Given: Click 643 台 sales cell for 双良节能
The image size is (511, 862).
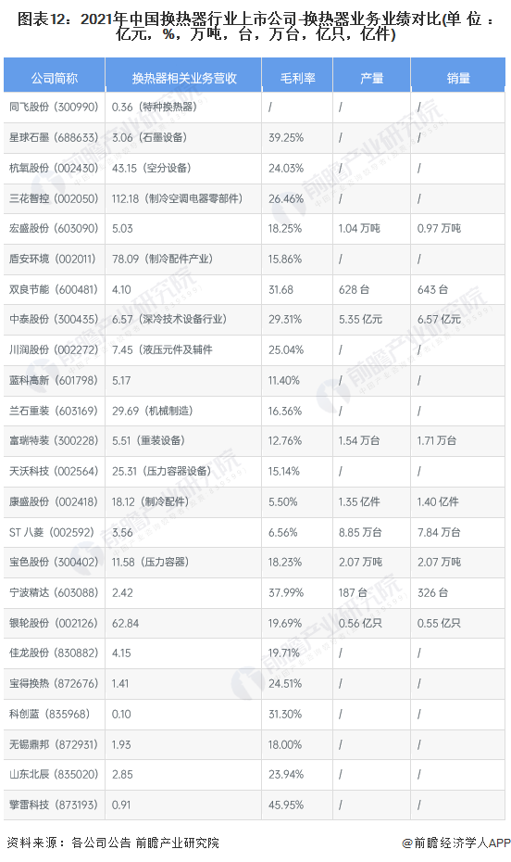Looking at the screenshot, I should pyautogui.click(x=432, y=289).
